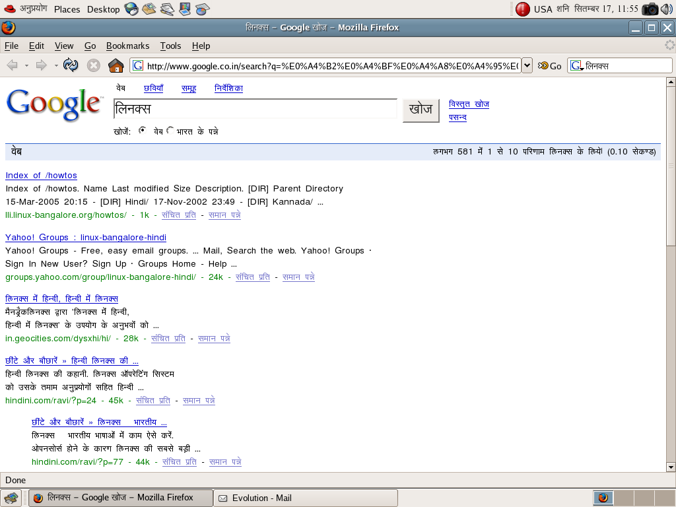Open the indented 'छींटे और बौछारें » लिनक्स भारतीय' result

[99, 422]
